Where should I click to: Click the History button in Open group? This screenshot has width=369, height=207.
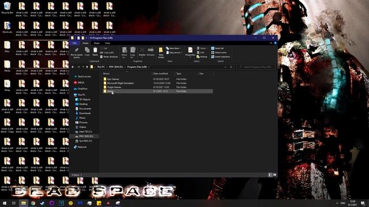tap(202, 57)
